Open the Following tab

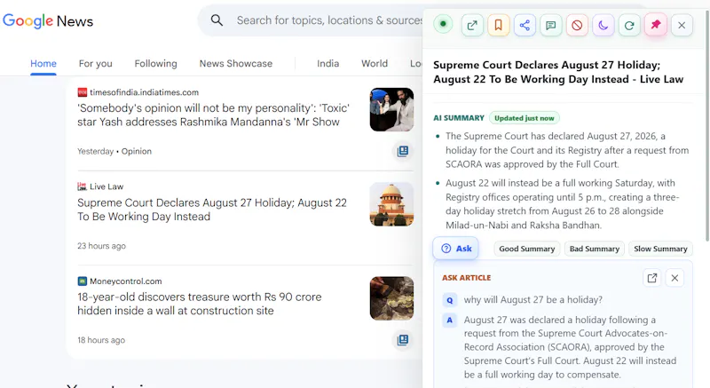point(156,63)
